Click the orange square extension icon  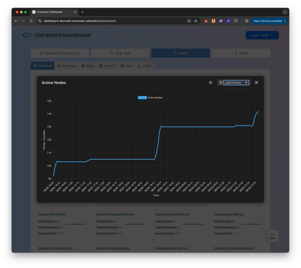[213, 21]
